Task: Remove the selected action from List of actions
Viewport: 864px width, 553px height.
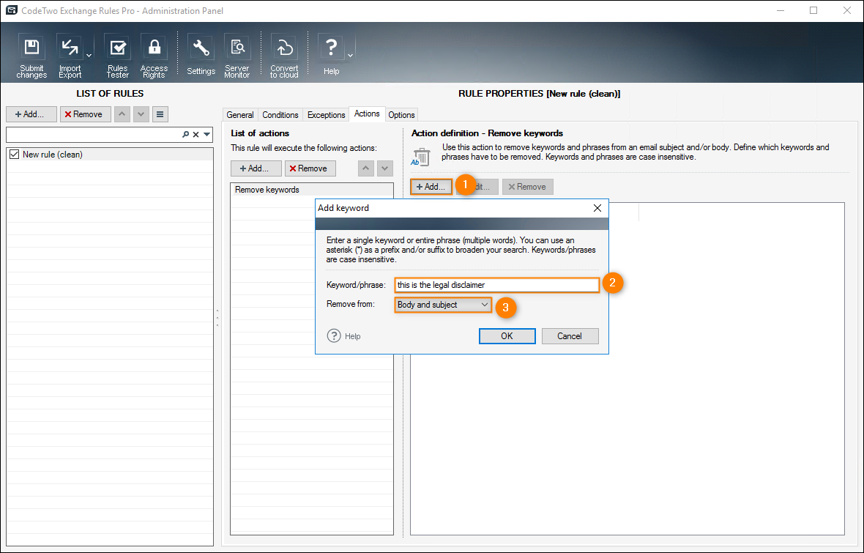Action: [310, 168]
